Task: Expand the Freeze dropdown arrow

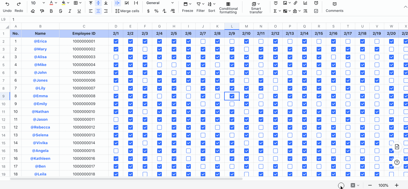Action: tap(191, 4)
